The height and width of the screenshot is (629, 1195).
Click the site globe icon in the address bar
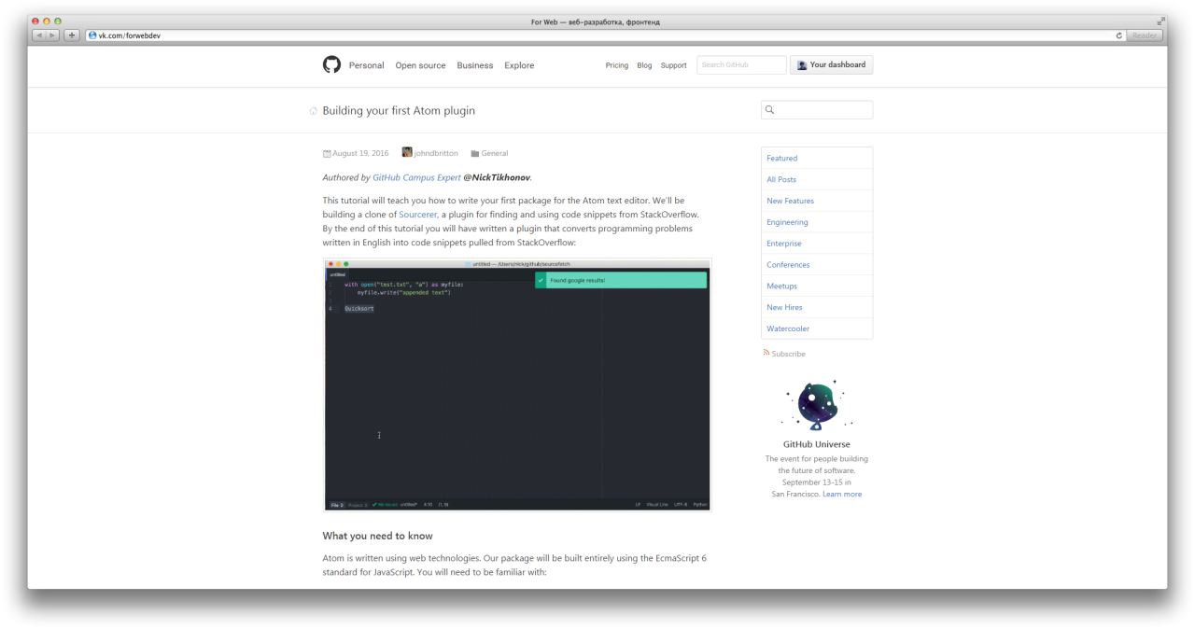92,35
